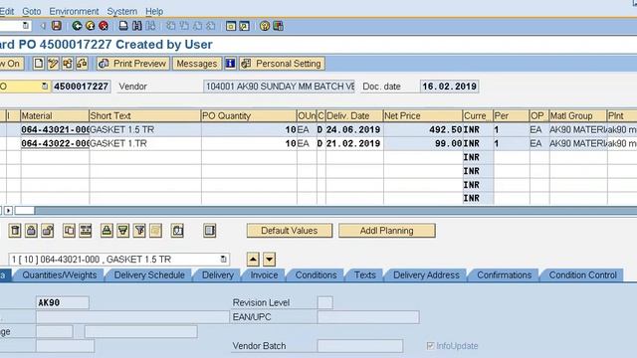This screenshot has height=358, width=637.
Task: Click the greyed Find Next binoculars icon
Action: tap(150, 26)
